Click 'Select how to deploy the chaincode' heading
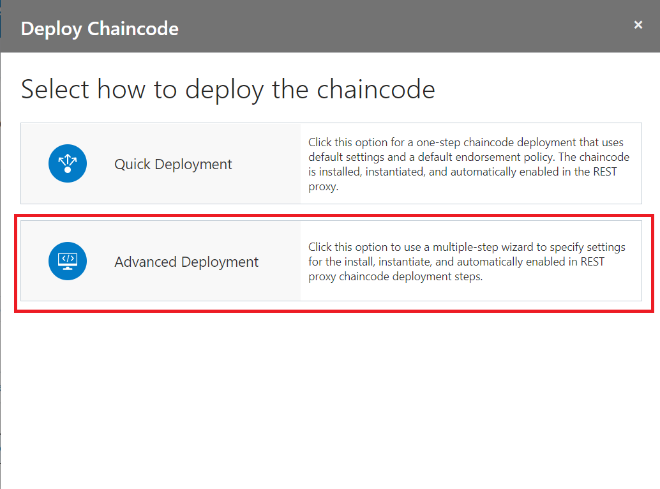Viewport: 660px width, 489px height. pyautogui.click(x=228, y=89)
